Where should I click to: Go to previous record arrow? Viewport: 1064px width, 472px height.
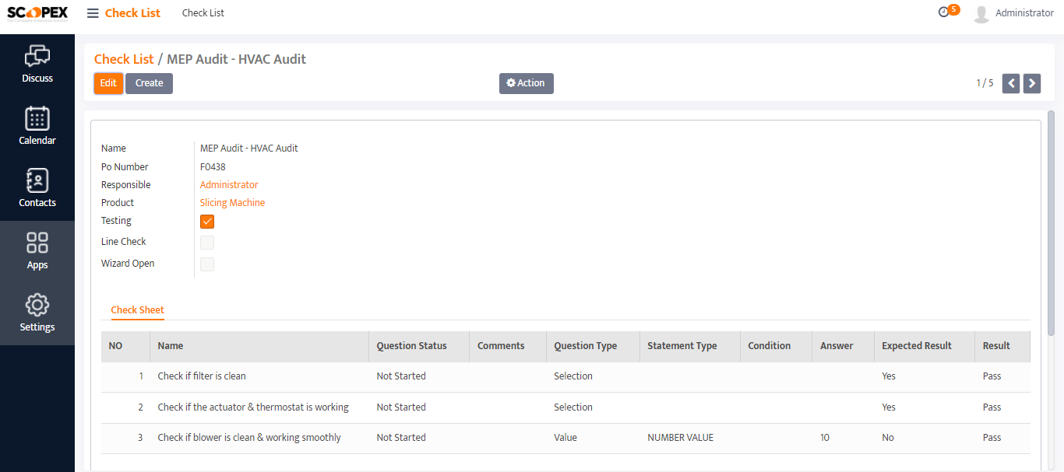point(1011,83)
